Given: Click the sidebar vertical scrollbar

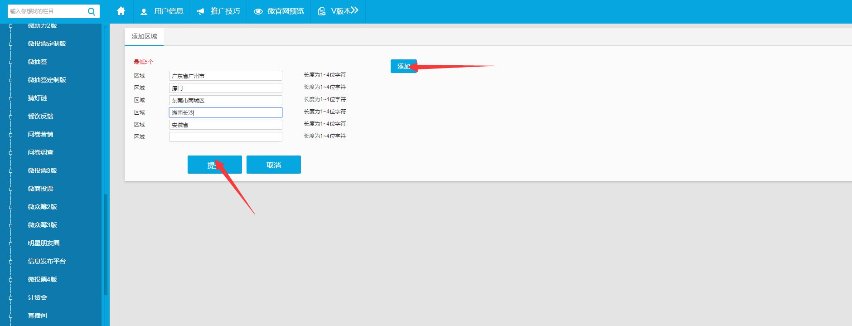Looking at the screenshot, I should (x=106, y=245).
